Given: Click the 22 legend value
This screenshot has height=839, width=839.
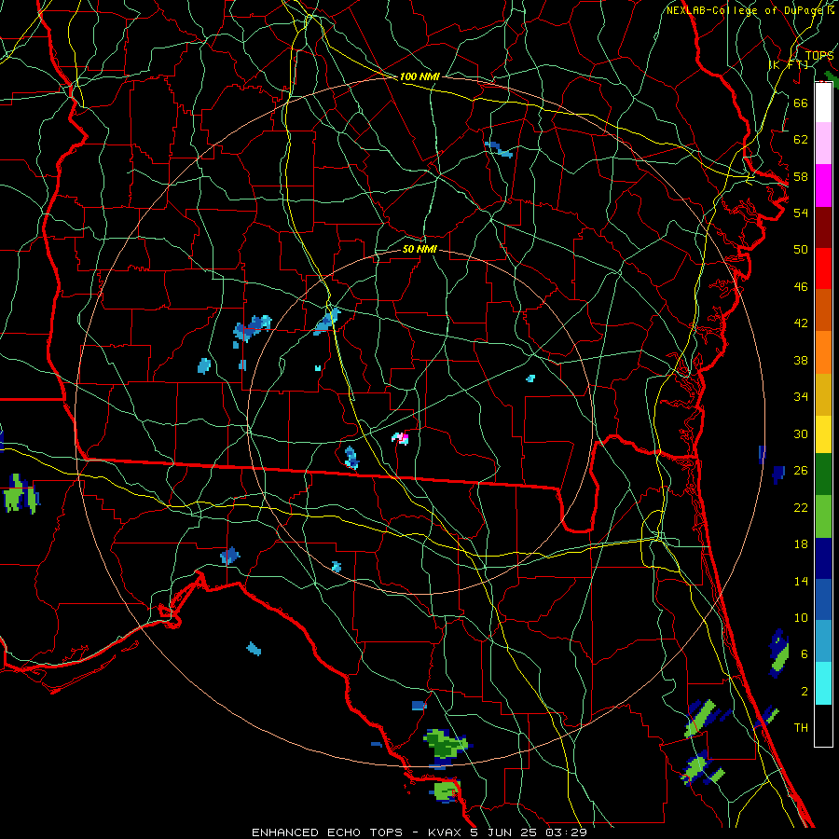Looking at the screenshot, I should (x=801, y=507).
